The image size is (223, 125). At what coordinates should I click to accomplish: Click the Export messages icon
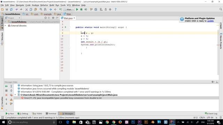point(11,100)
